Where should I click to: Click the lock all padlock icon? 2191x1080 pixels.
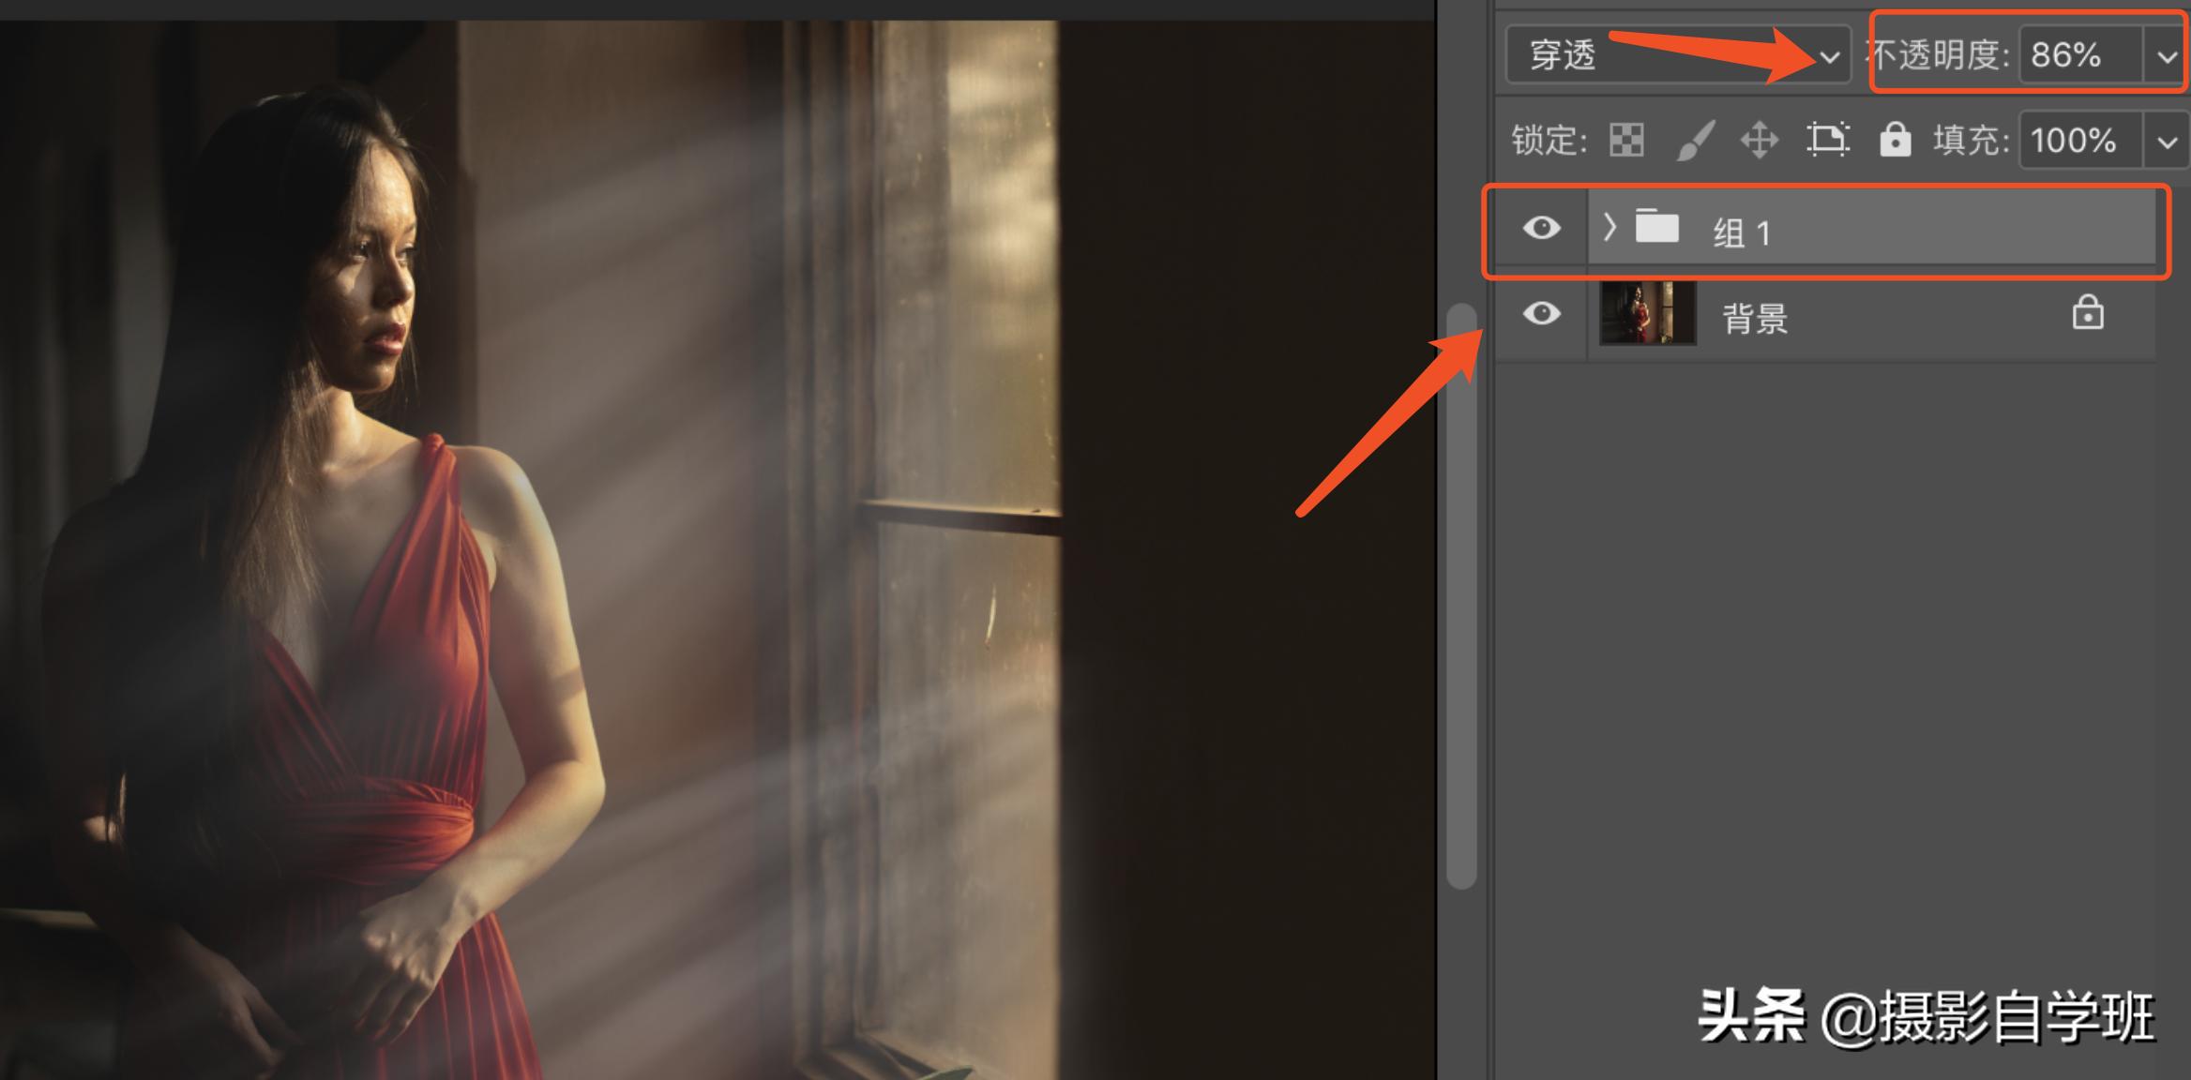pyautogui.click(x=1895, y=140)
